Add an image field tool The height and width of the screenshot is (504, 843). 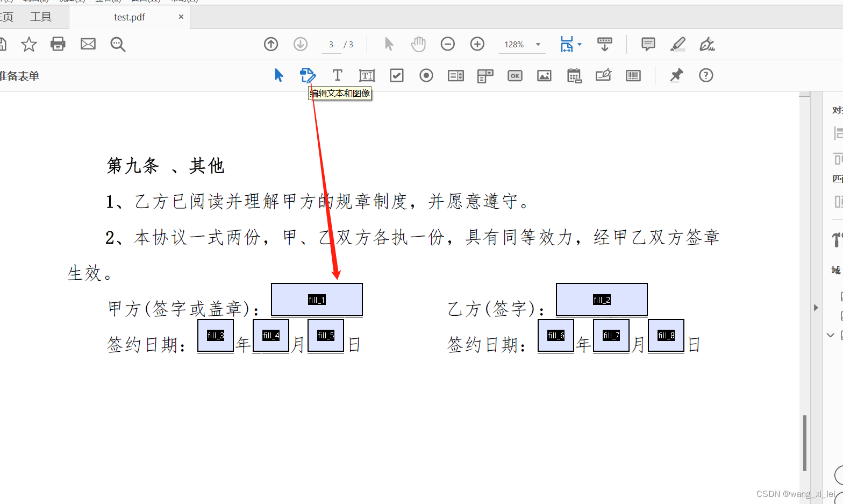pyautogui.click(x=545, y=75)
